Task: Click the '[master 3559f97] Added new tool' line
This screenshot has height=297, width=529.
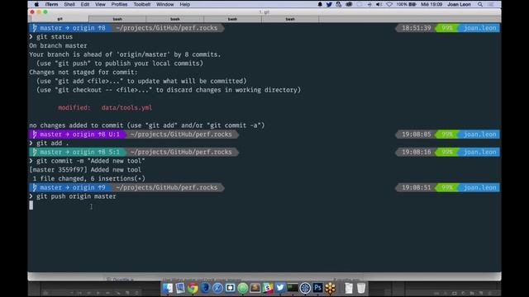Action: (x=85, y=170)
